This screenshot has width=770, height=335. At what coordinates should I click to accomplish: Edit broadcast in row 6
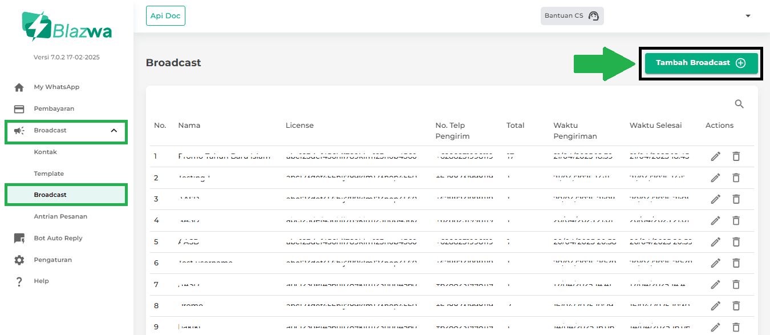(x=716, y=263)
